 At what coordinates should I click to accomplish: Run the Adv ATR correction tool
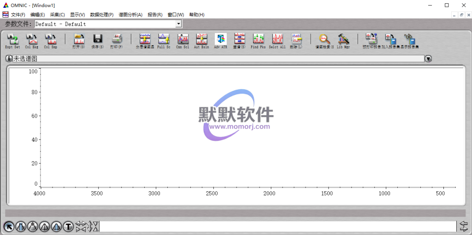pyautogui.click(x=220, y=40)
